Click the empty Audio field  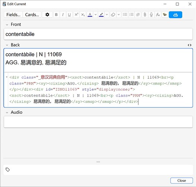pyautogui.click(x=98, y=122)
